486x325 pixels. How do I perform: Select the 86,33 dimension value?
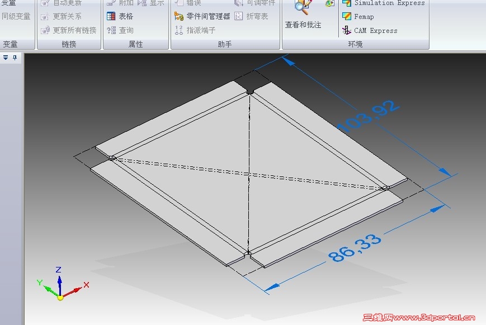click(355, 247)
